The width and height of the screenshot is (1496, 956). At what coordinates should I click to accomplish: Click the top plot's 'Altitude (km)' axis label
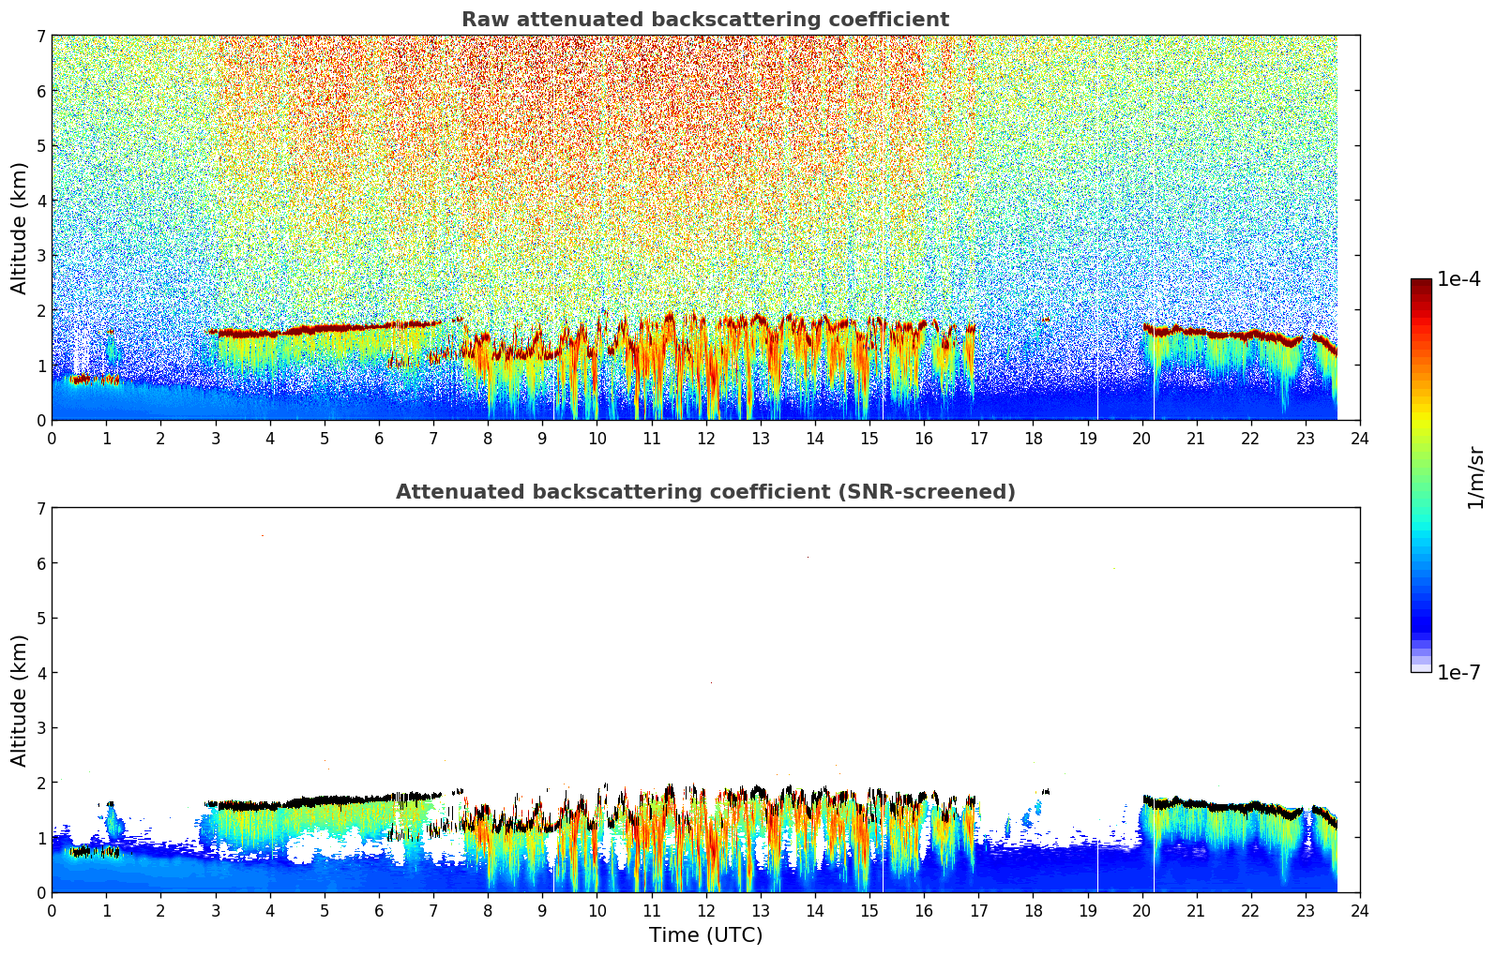click(20, 228)
